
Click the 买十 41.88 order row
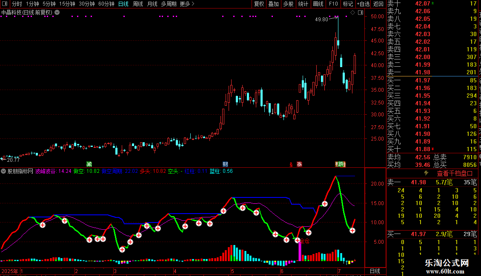coord(432,149)
